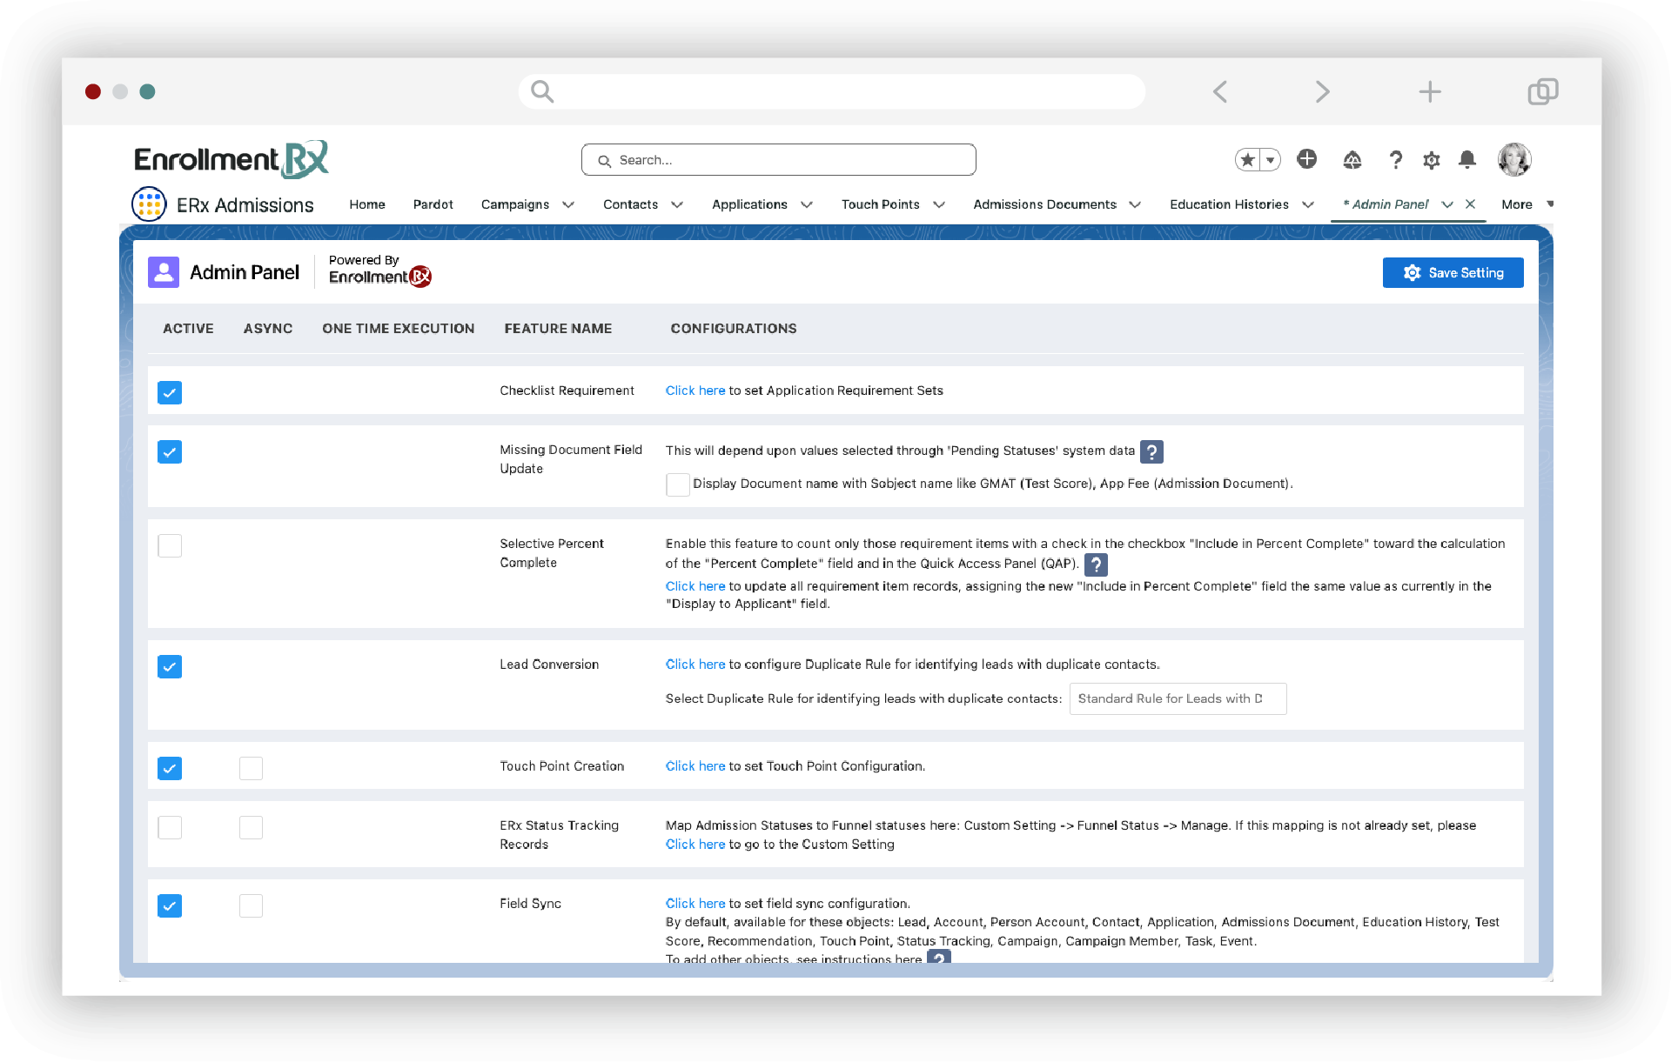This screenshot has height=1062, width=1671.
Task: Click the Save Setting button
Action: point(1453,273)
